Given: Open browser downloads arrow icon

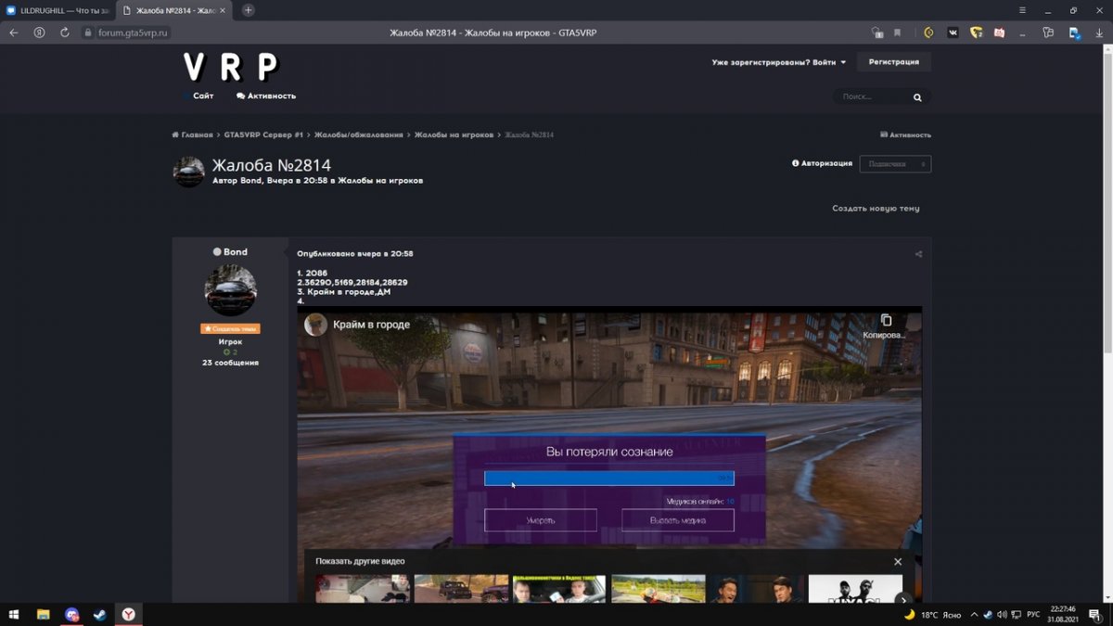Looking at the screenshot, I should (x=1100, y=32).
